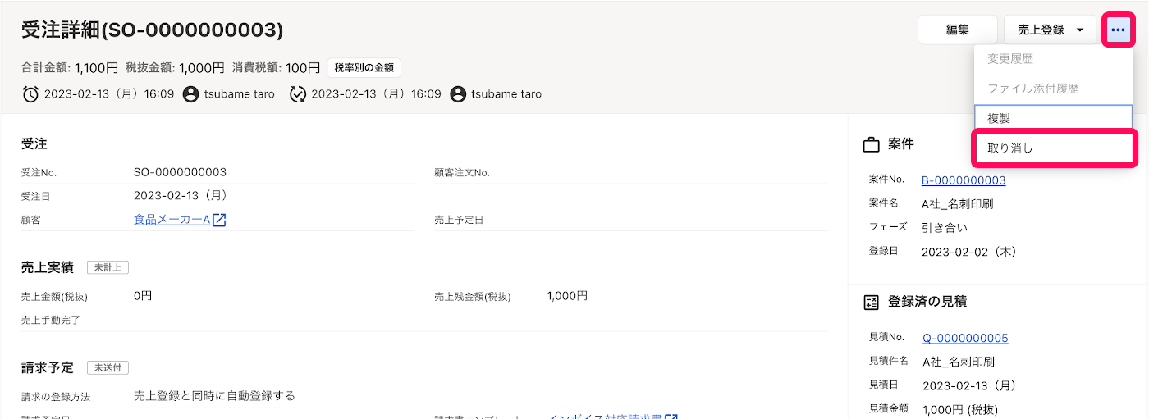Click the 顧客注文No. field label

(462, 173)
